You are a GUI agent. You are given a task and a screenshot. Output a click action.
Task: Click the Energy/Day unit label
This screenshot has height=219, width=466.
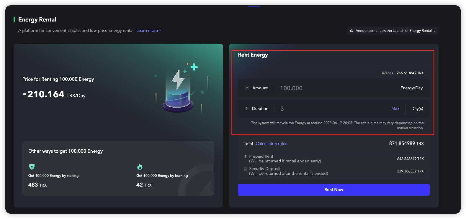[411, 88]
